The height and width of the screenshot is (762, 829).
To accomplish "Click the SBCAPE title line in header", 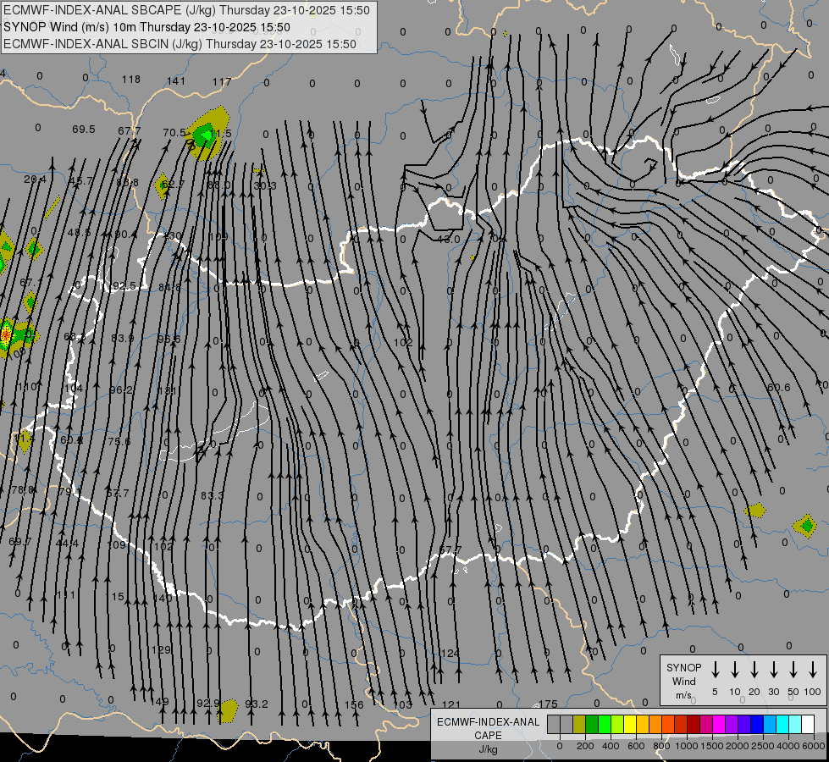I will click(186, 10).
